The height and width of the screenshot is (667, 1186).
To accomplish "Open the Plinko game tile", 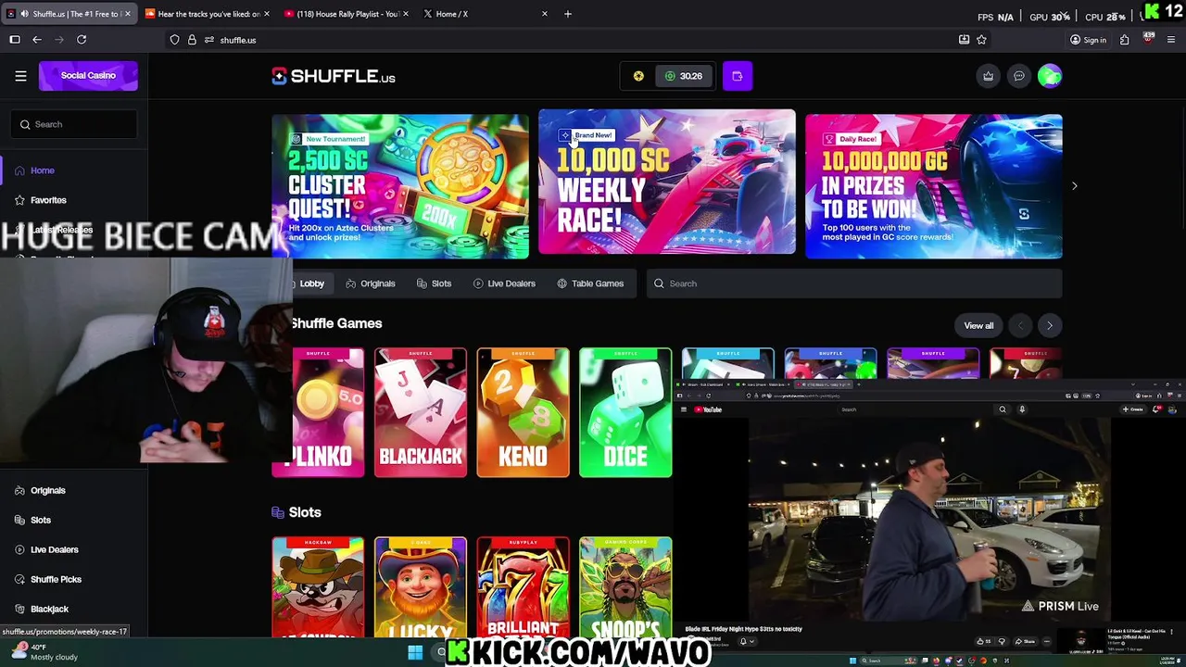I will [329, 413].
